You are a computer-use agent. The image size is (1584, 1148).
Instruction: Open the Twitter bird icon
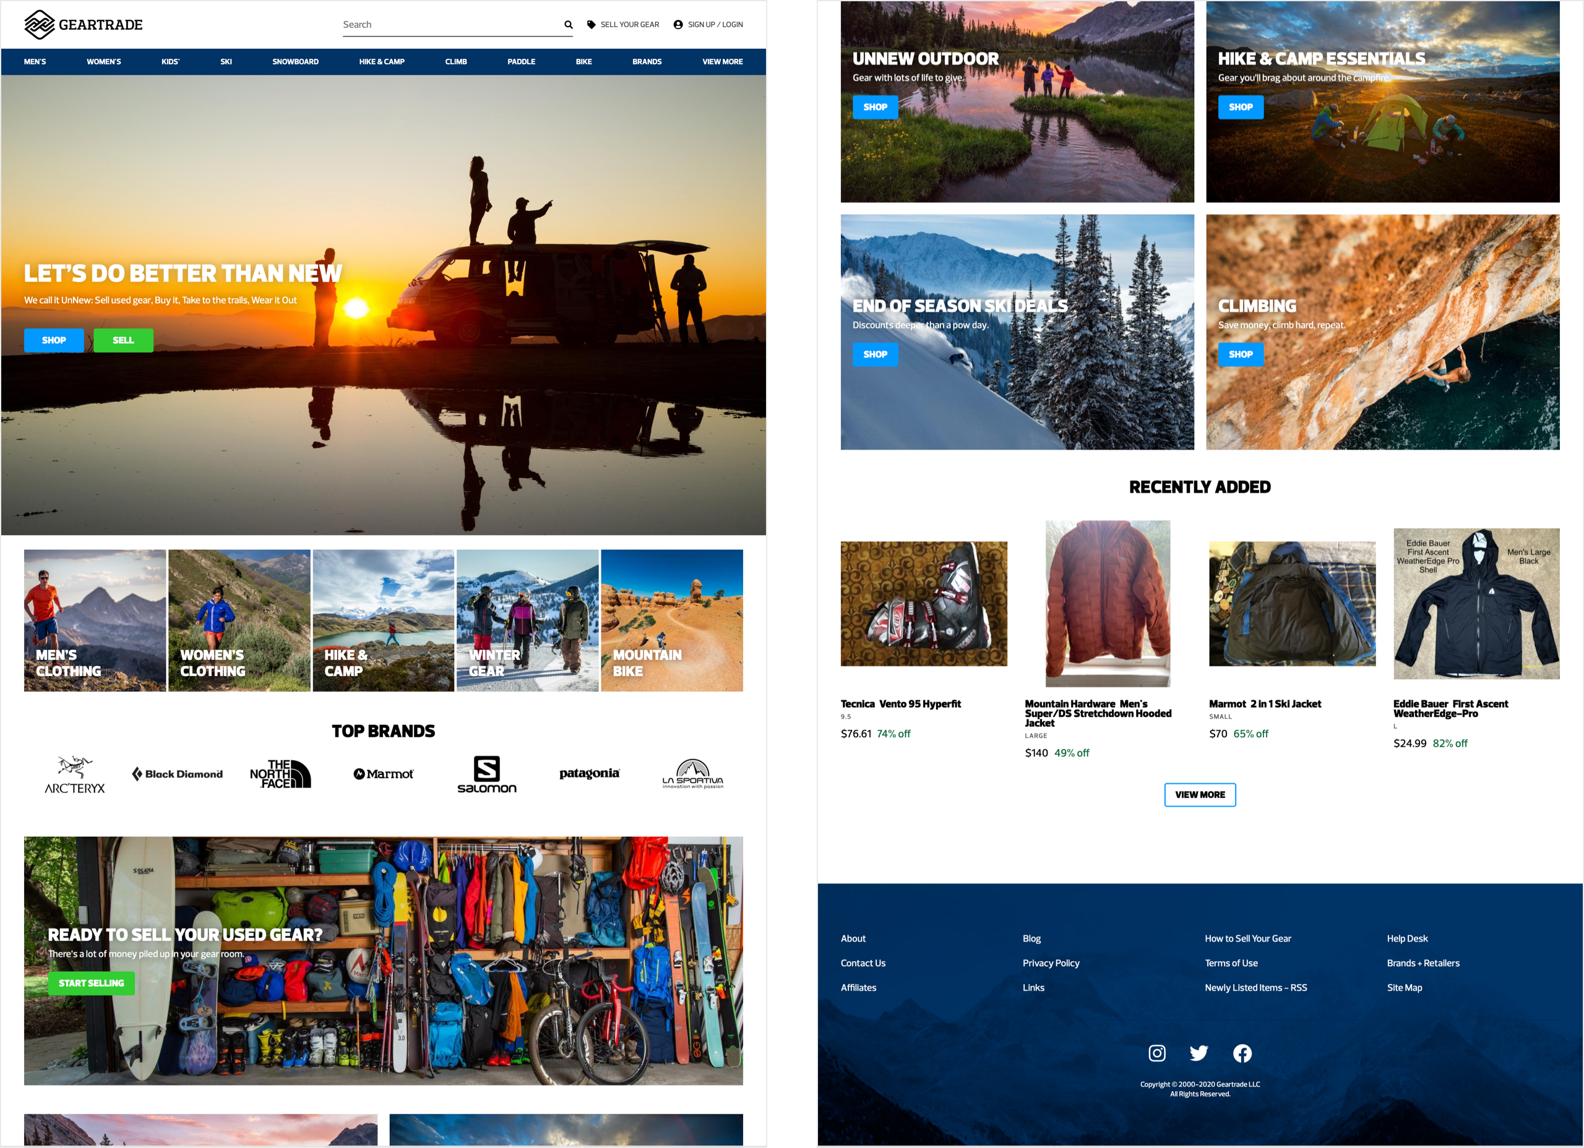(1199, 1053)
